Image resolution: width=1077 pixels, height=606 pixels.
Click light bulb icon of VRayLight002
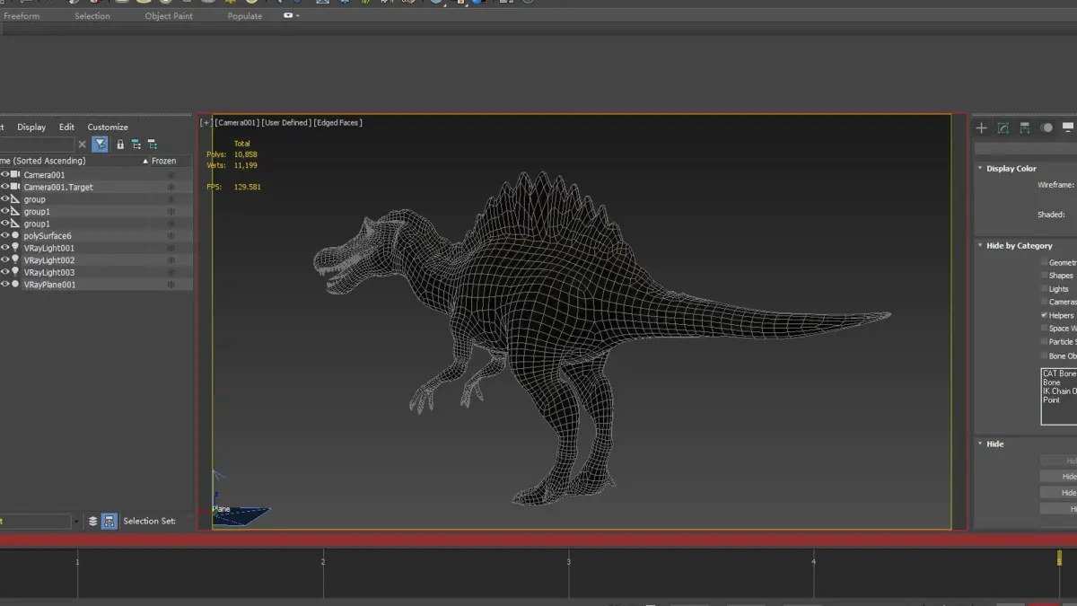point(15,259)
